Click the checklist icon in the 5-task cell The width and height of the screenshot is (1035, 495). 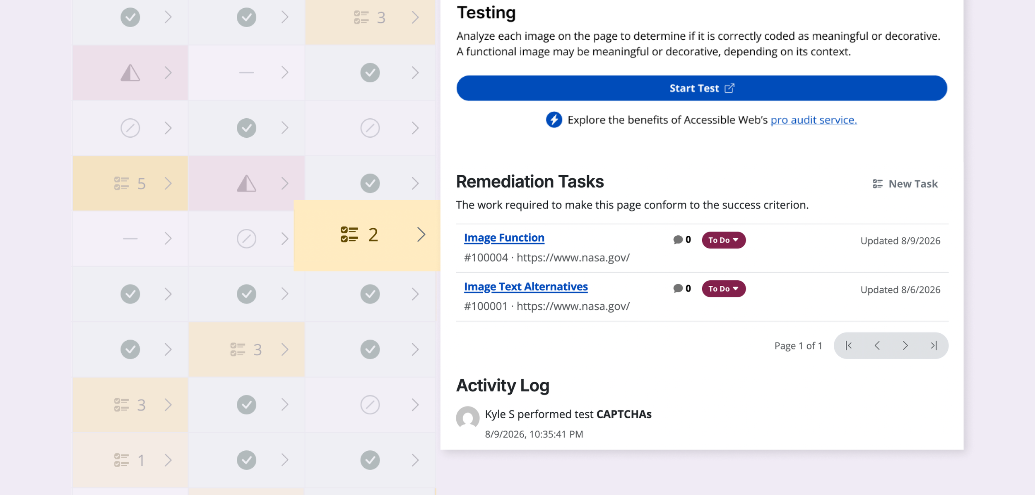pyautogui.click(x=121, y=183)
